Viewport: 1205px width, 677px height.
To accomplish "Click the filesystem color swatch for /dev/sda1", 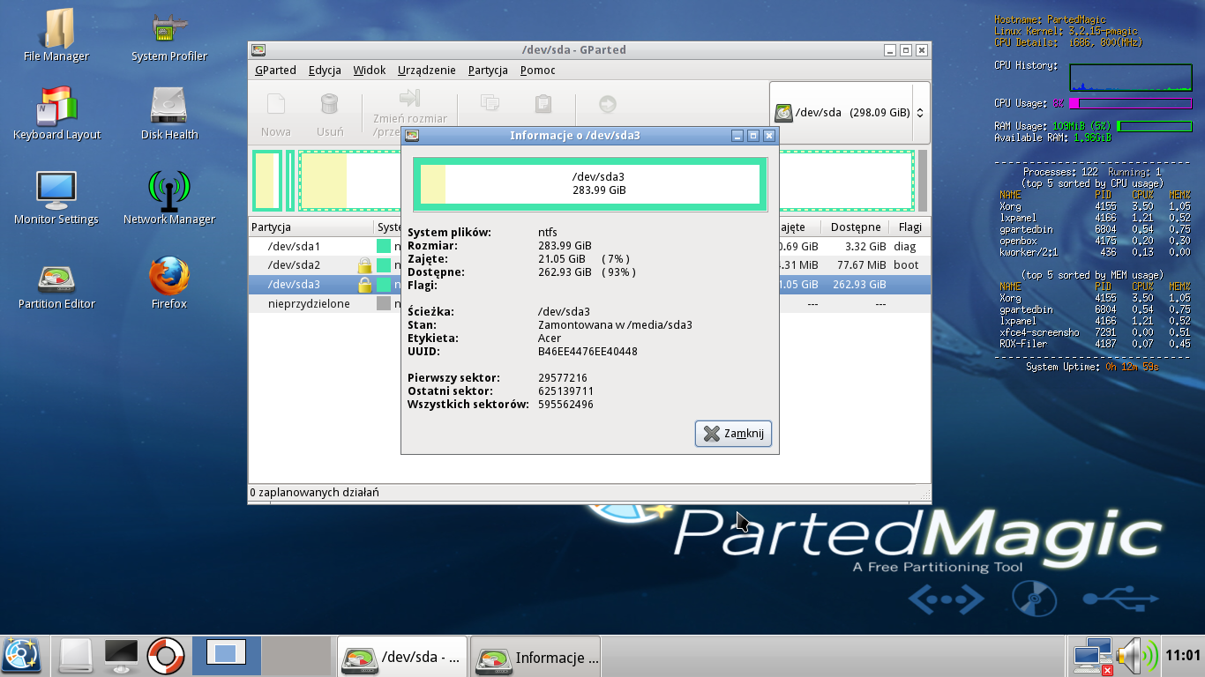I will (x=384, y=247).
